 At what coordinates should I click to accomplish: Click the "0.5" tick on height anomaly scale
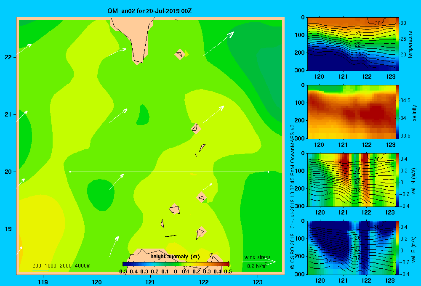click(228, 272)
